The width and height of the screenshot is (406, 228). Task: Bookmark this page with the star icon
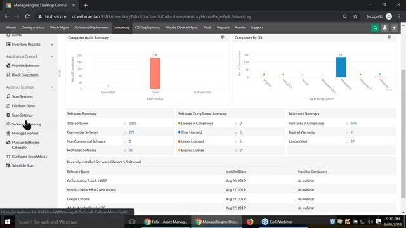(x=355, y=16)
